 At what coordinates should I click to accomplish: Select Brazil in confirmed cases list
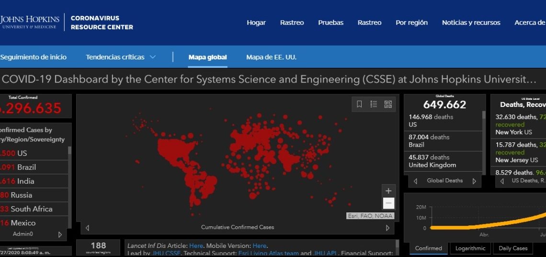[34, 167]
